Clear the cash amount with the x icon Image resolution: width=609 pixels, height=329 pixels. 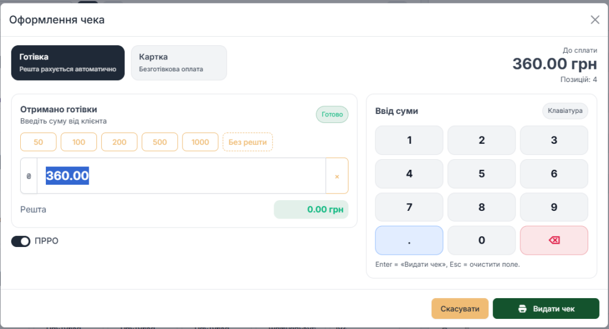(x=337, y=176)
